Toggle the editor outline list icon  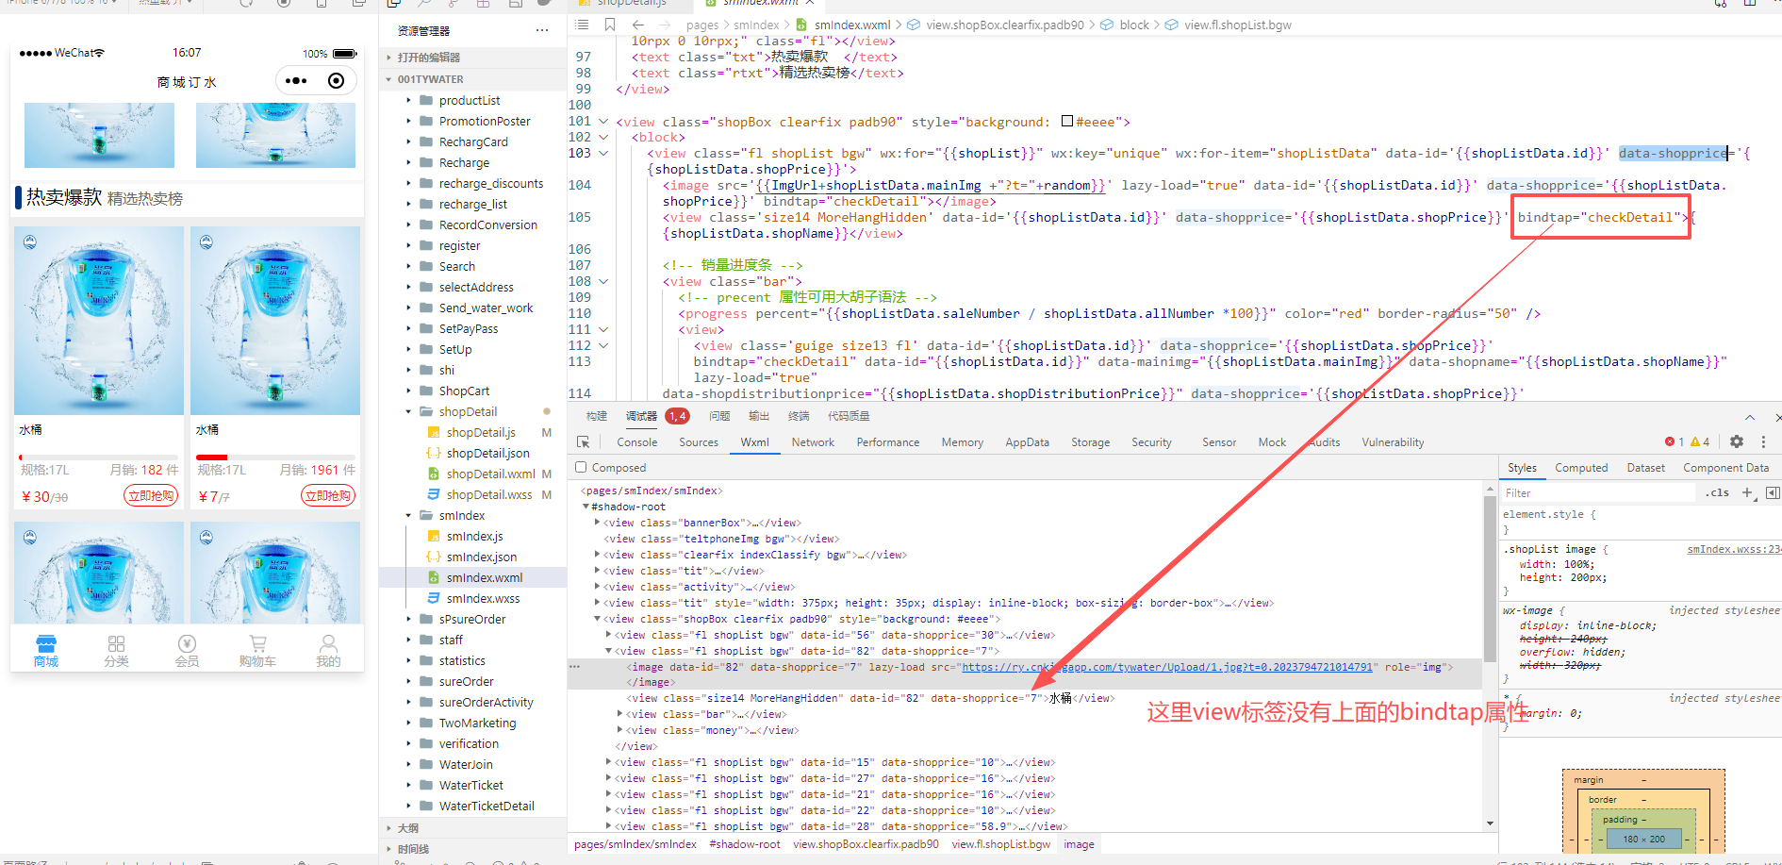[x=583, y=25]
